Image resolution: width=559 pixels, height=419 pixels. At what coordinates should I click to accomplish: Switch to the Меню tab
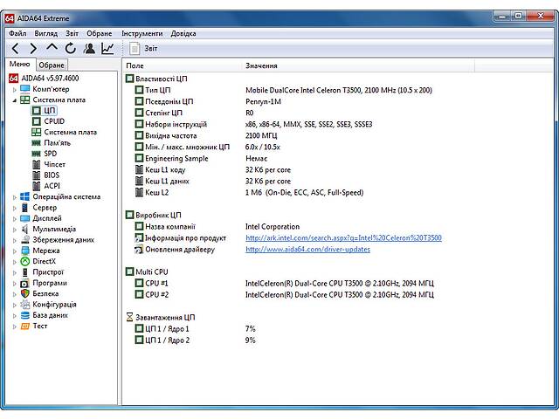(x=20, y=64)
